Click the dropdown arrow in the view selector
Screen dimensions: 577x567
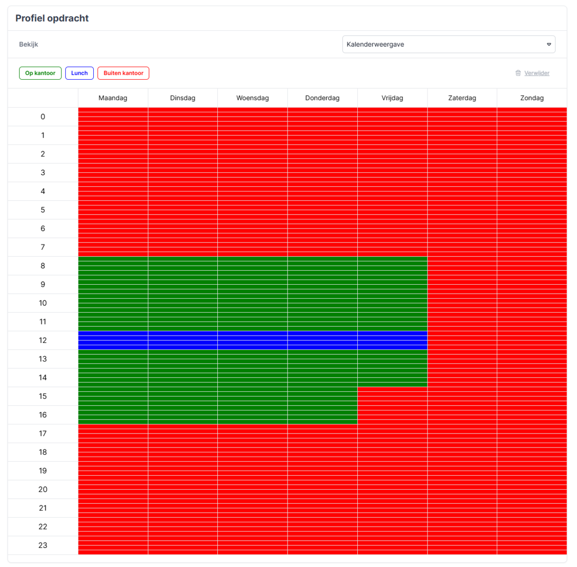[549, 44]
